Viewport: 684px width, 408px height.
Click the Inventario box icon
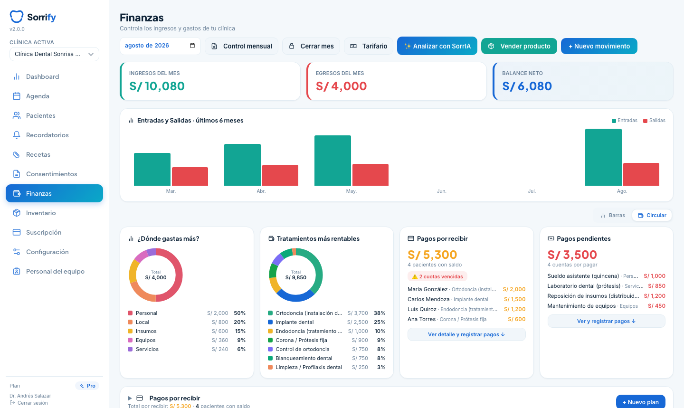coord(17,213)
